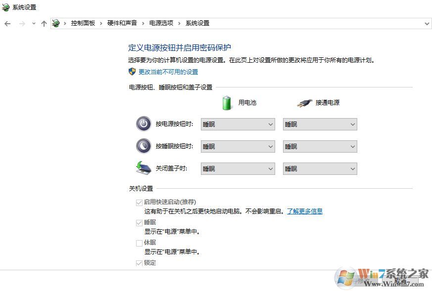Toggle the 睡眠 checkbox under 关机设置
This screenshot has height=291, width=432.
(x=140, y=222)
